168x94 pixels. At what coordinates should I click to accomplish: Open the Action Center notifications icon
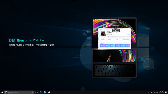click(166, 92)
